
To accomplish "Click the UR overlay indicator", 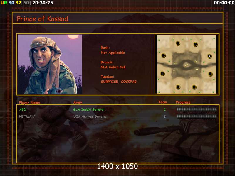I will 4,3.
